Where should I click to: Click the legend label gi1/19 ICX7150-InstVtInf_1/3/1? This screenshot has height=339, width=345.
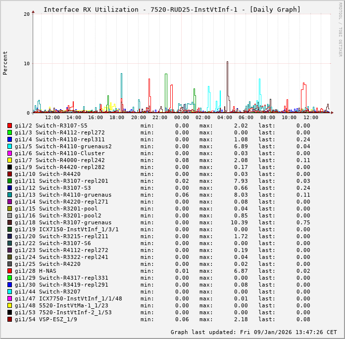(x=66, y=229)
